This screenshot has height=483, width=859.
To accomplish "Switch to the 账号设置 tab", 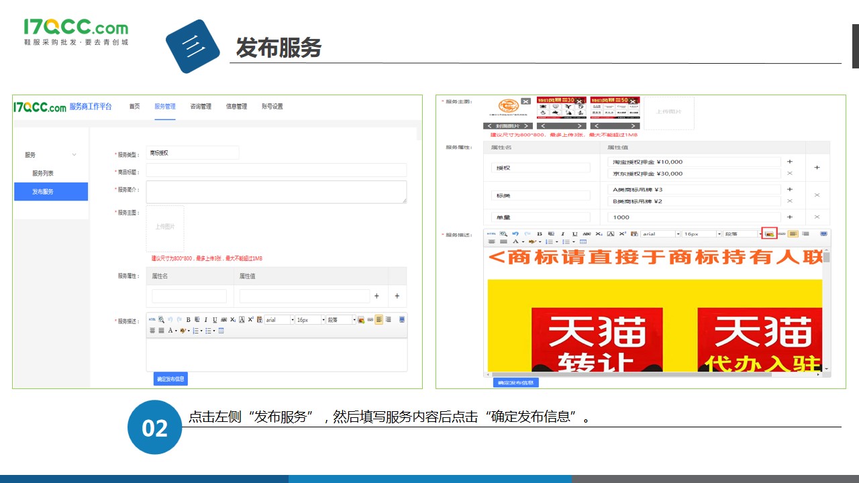I will pyautogui.click(x=272, y=107).
